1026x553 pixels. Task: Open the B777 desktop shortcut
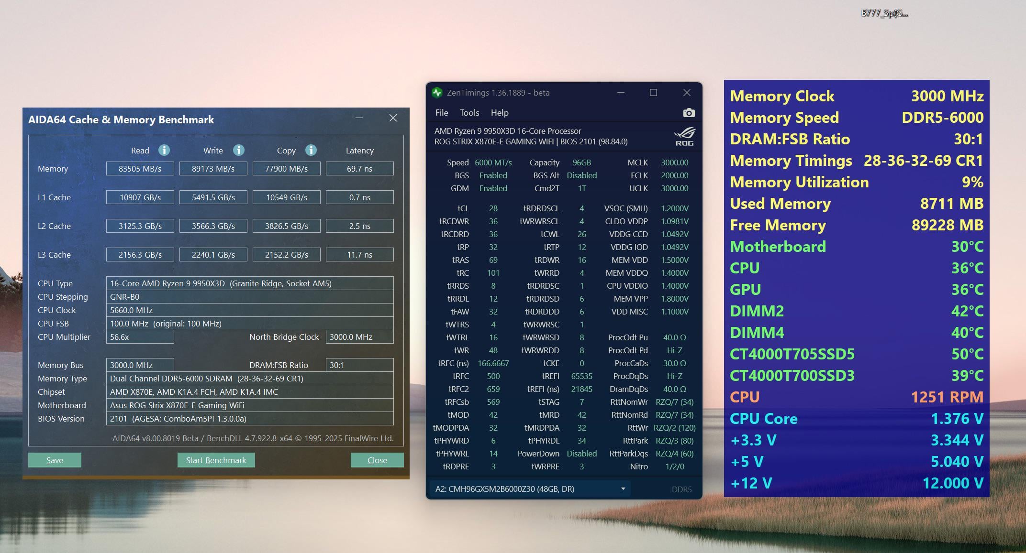(884, 13)
